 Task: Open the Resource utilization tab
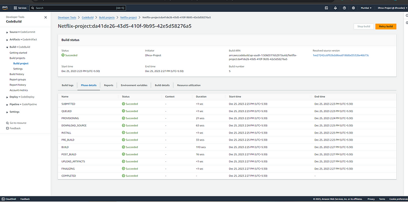tap(189, 85)
